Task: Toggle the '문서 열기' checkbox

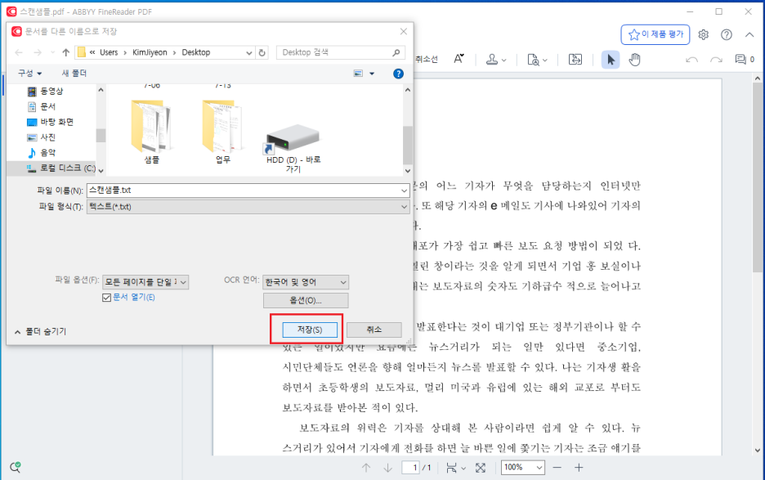Action: 106,298
